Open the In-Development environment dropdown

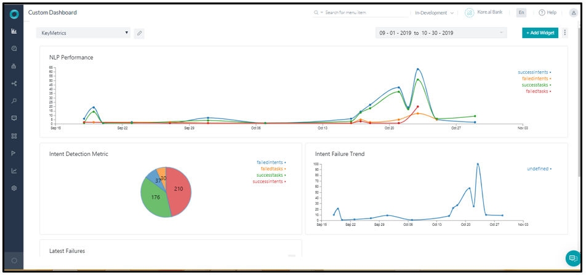(x=435, y=13)
